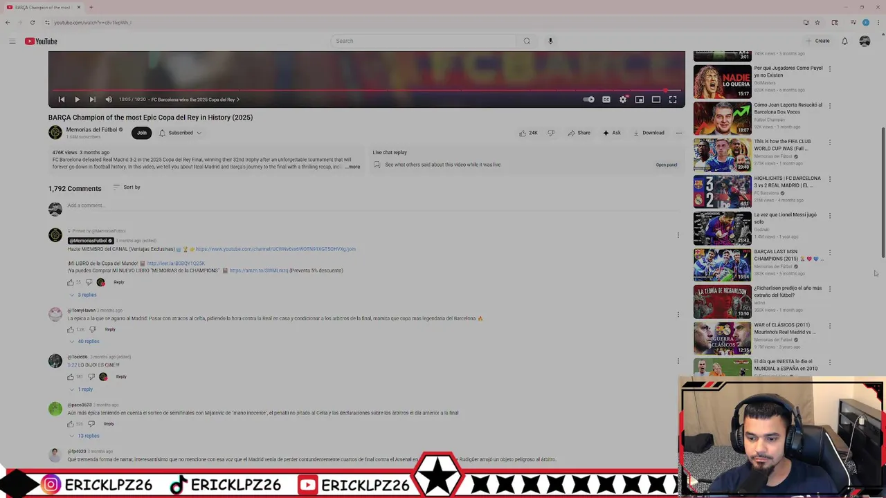Open menu for Por qué Jugadores Como Puyol video
Viewport: 886px width, 498px height.
[830, 69]
